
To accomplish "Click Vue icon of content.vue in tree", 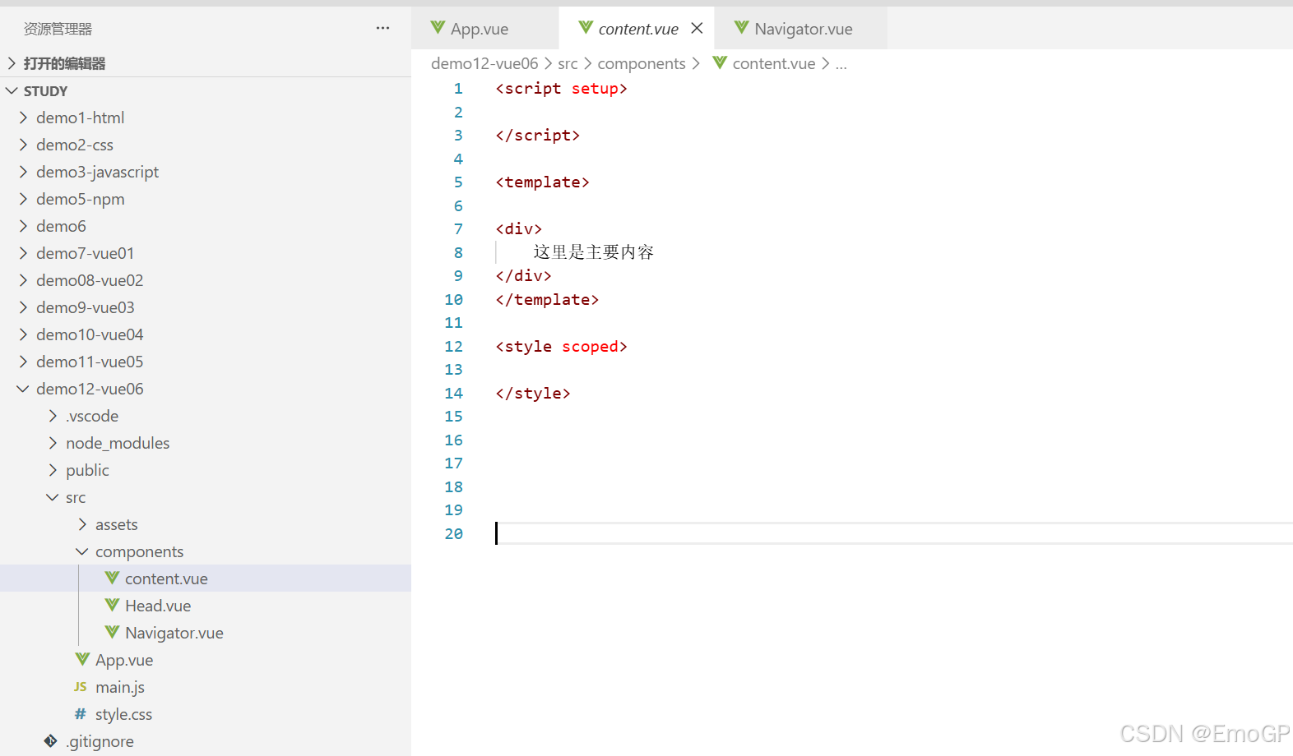I will coord(112,579).
